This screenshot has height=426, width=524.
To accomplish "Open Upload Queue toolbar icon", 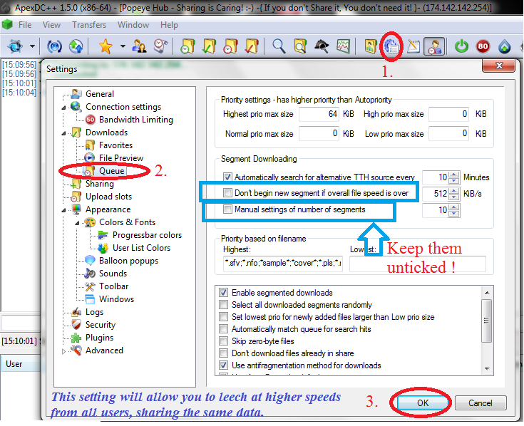I will (x=230, y=46).
